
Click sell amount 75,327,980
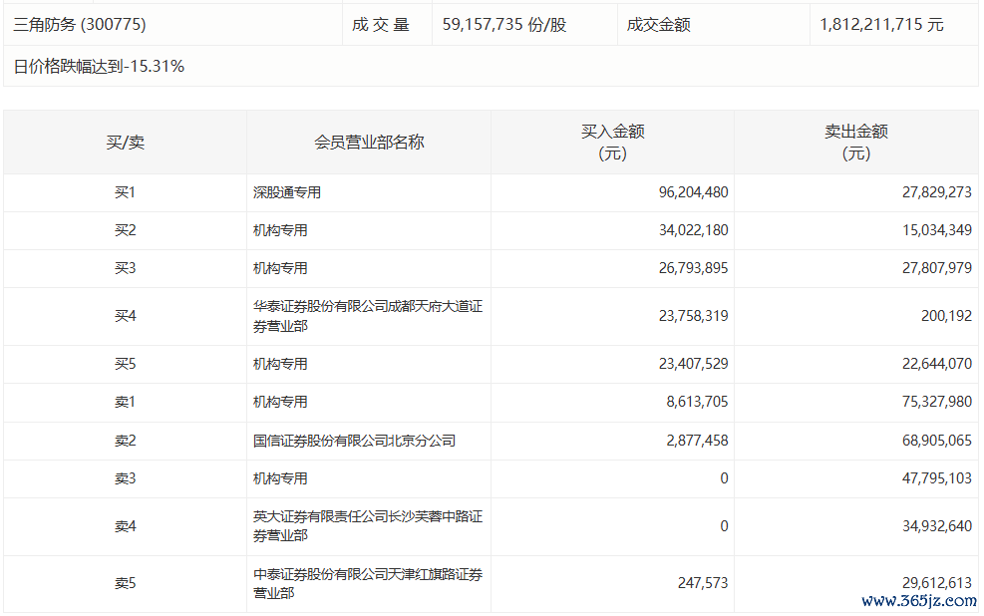[937, 402]
